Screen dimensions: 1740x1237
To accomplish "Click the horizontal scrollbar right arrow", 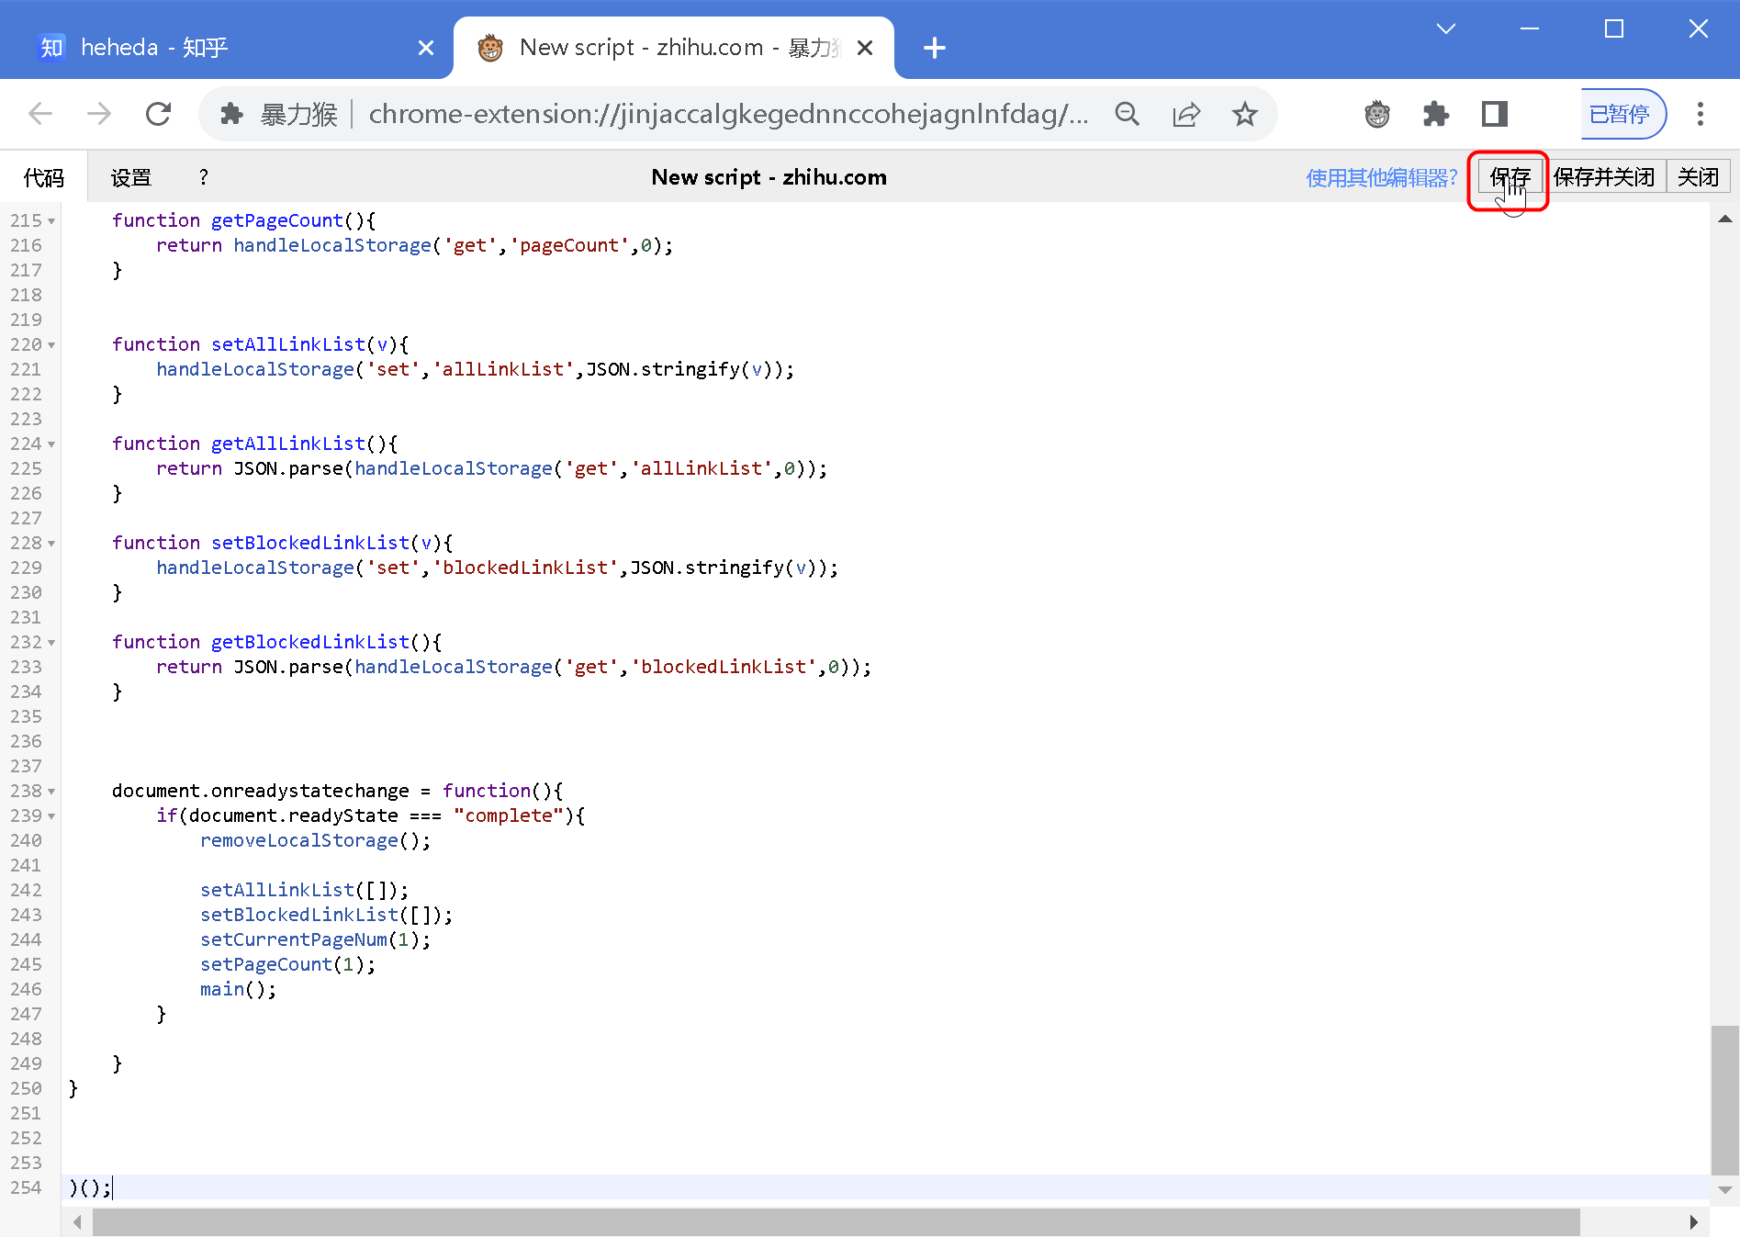I will 1693,1222.
